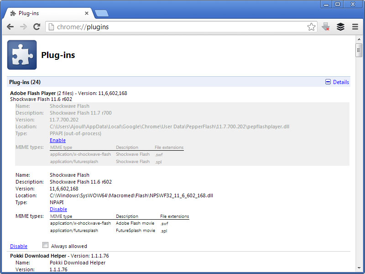
Task: Disable the entire Adobe Flash Player plug-in
Action: tap(19, 246)
